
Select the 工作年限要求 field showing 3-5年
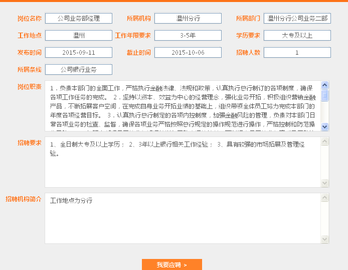click(x=188, y=36)
